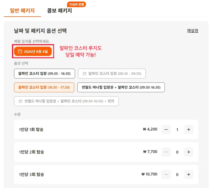The image size is (213, 188).
Task: Select 썬월드 바나힐 입장권 + 알파인 코스터 (09:30-16:30)
Action: [121, 87]
